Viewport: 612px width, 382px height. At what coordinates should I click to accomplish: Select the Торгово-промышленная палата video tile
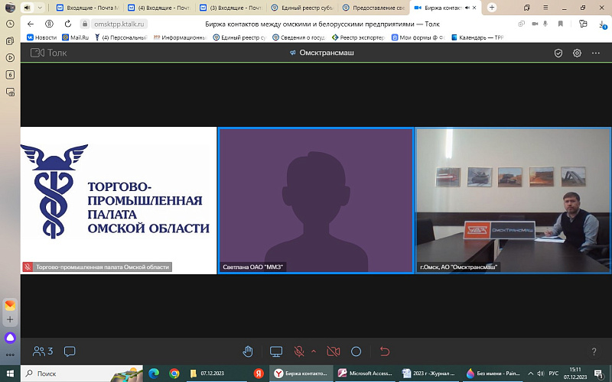pyautogui.click(x=119, y=200)
